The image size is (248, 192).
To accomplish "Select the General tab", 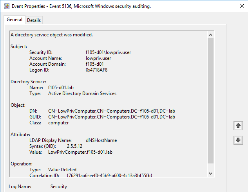I will [14, 20].
